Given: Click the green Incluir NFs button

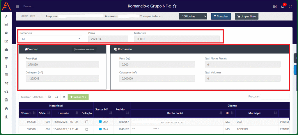Looking at the screenshot, I should coord(78,97).
